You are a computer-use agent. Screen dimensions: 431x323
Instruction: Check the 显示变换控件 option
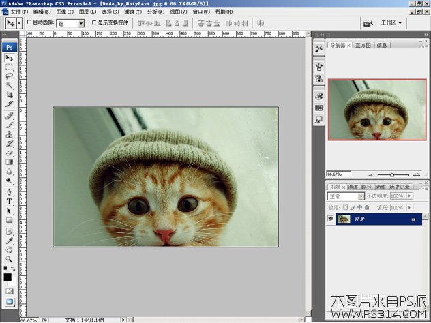pyautogui.click(x=94, y=22)
